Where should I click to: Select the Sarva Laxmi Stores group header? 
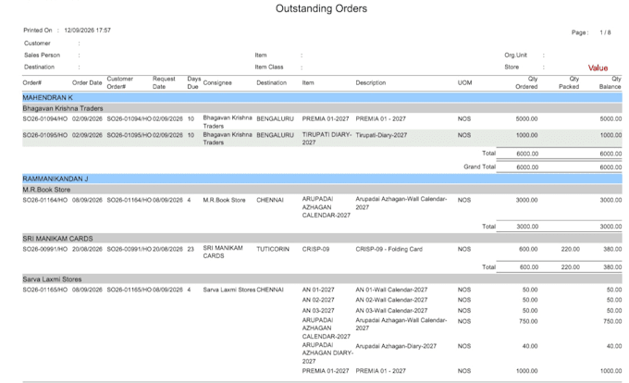click(x=322, y=278)
